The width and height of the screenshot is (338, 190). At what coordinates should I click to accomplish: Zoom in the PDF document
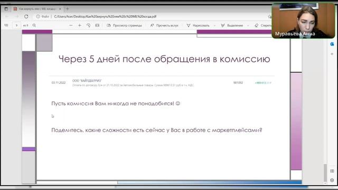point(80,25)
